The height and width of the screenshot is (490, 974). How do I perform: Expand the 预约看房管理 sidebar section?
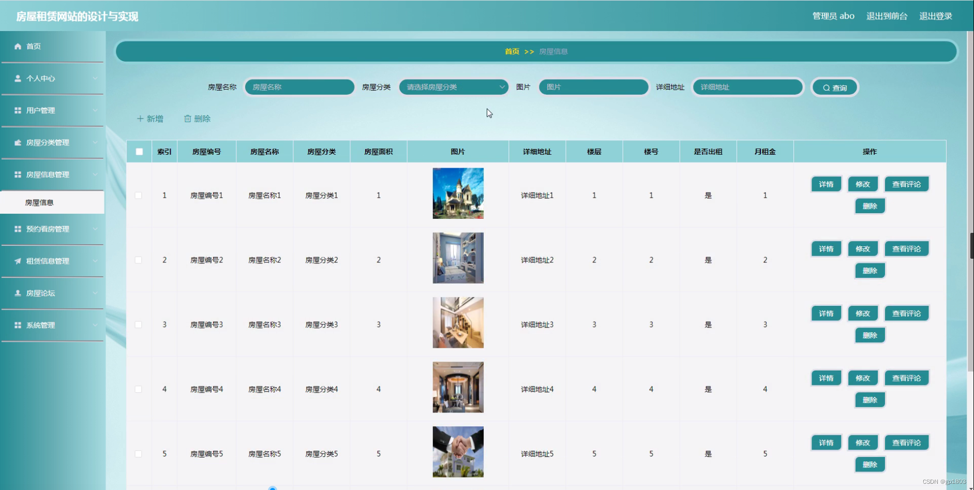click(x=52, y=229)
